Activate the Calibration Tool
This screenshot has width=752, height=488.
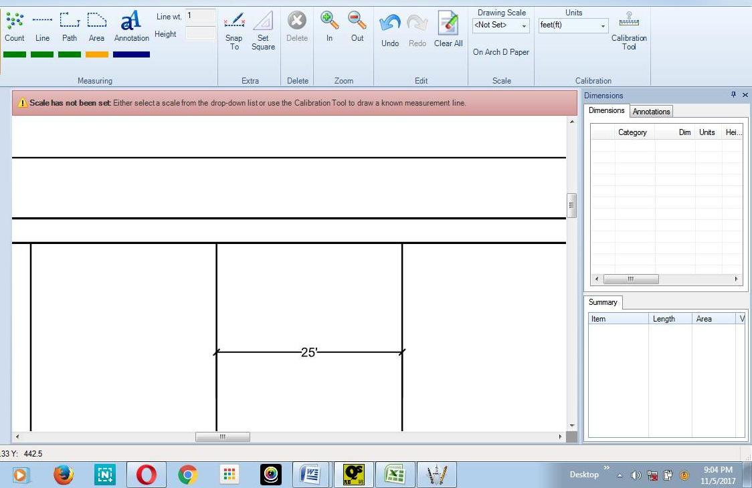[x=628, y=25]
